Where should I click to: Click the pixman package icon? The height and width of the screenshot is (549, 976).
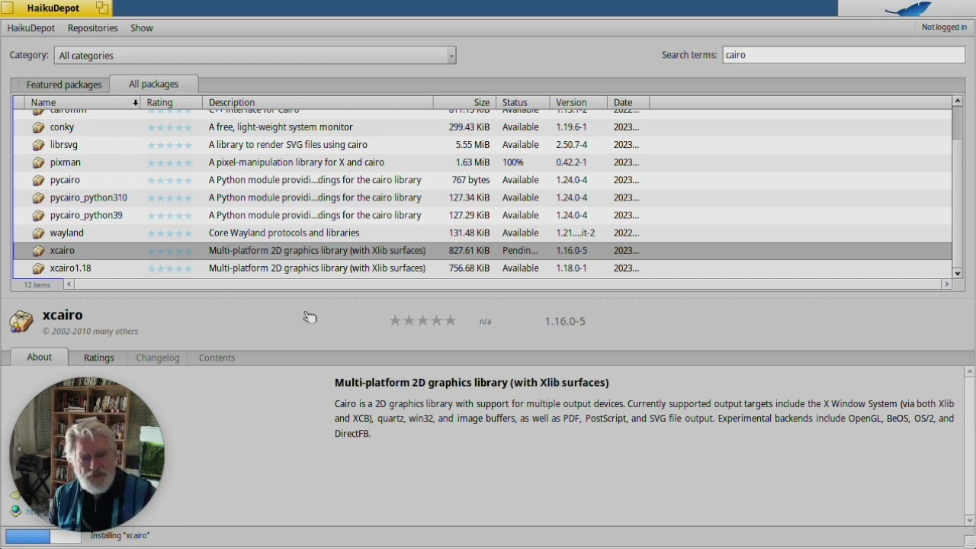[x=38, y=162]
